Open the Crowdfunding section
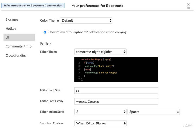Viewport: 196px width, 130px height. (x=16, y=55)
